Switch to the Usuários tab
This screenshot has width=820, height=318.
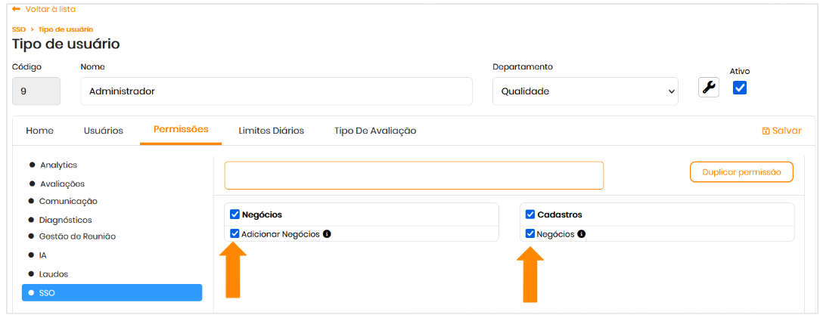[x=103, y=131]
